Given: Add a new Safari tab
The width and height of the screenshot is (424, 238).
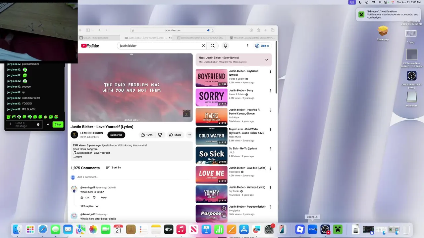Looking at the screenshot, I should (265, 30).
